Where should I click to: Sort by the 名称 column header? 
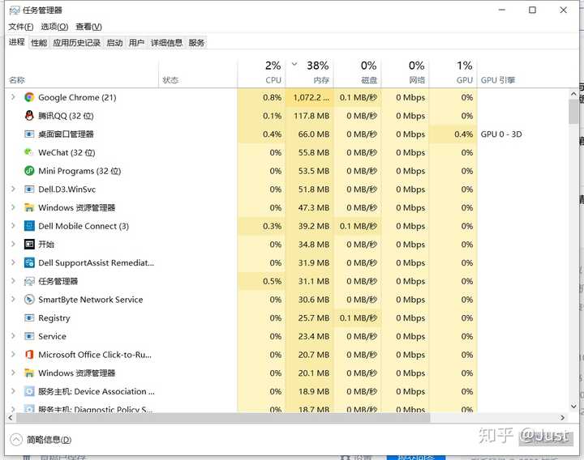point(82,72)
